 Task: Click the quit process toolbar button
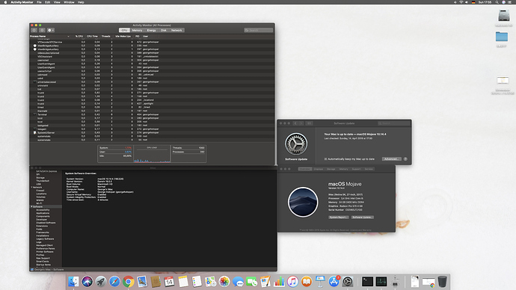34,30
